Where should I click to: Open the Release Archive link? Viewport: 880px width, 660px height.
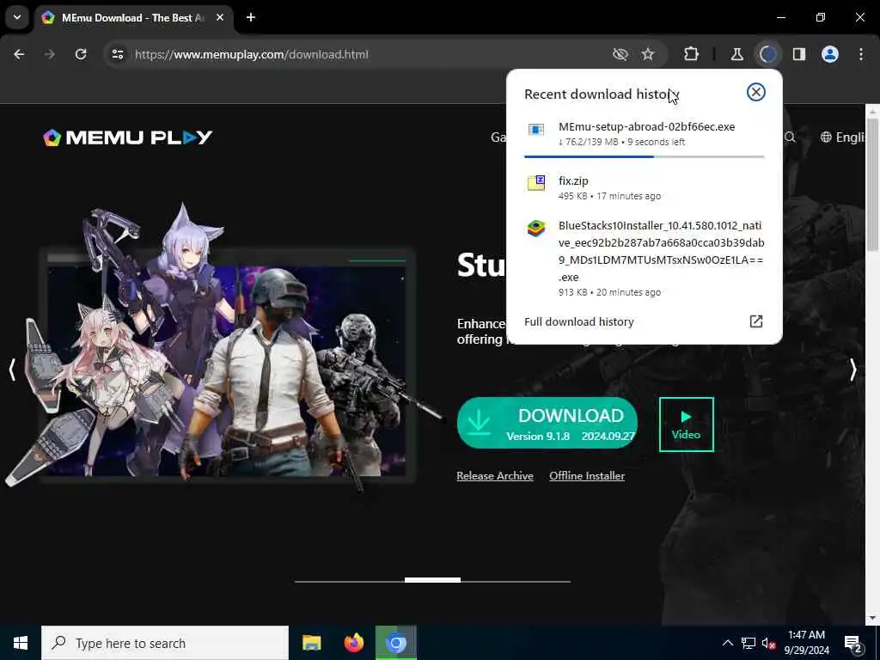[495, 476]
